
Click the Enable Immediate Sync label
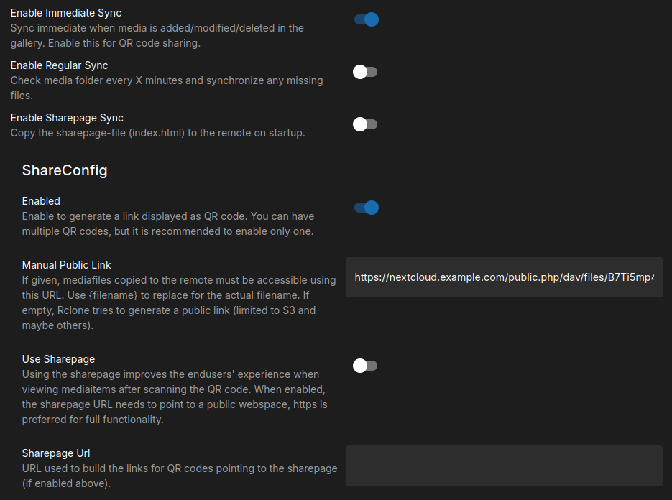pyautogui.click(x=65, y=12)
